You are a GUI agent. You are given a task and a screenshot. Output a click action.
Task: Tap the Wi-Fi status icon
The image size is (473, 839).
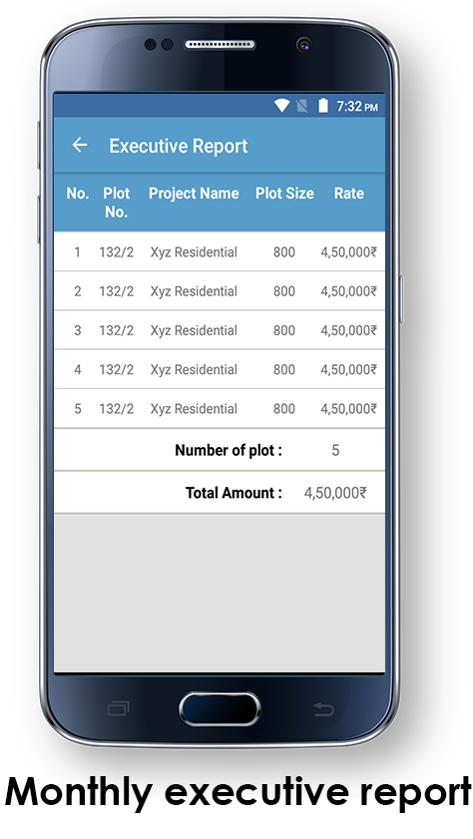pos(282,106)
